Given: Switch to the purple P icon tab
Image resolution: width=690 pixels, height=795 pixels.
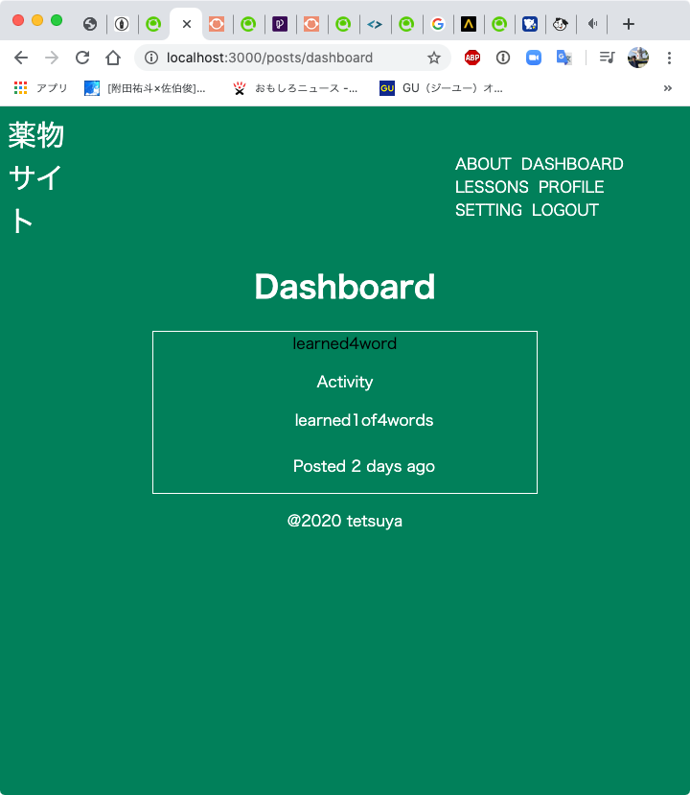Looking at the screenshot, I should pyautogui.click(x=280, y=24).
